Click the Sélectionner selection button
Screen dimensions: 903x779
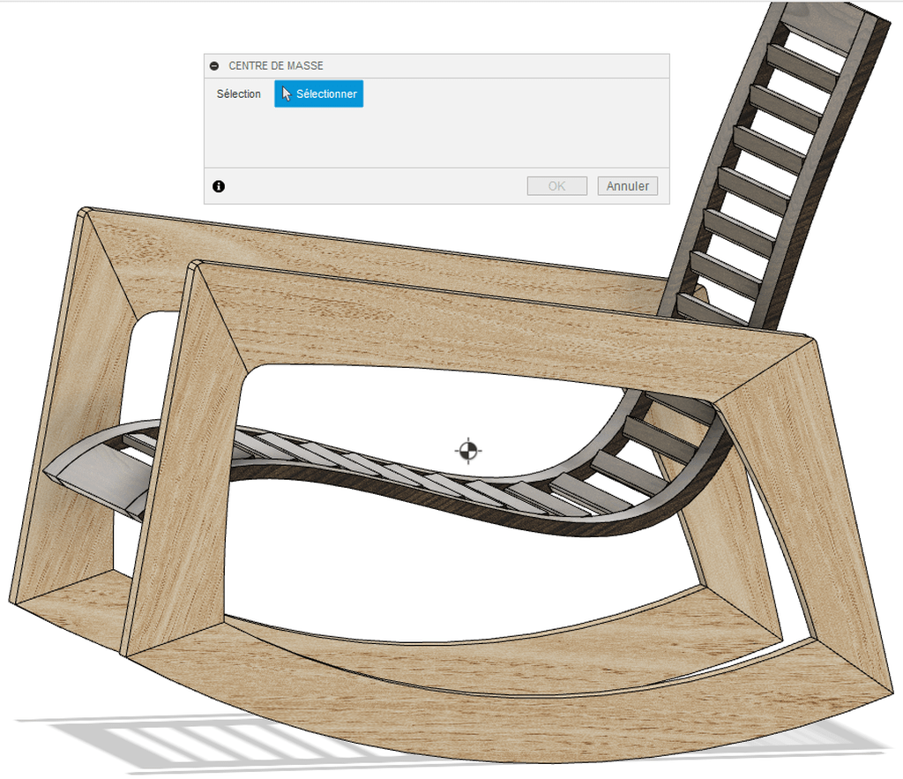[x=318, y=94]
